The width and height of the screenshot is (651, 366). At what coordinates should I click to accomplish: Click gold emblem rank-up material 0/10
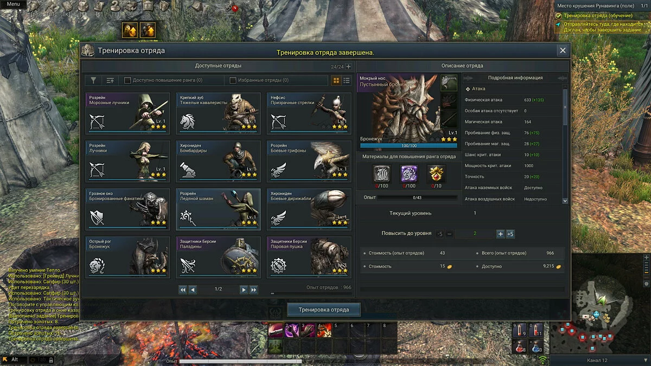[437, 173]
